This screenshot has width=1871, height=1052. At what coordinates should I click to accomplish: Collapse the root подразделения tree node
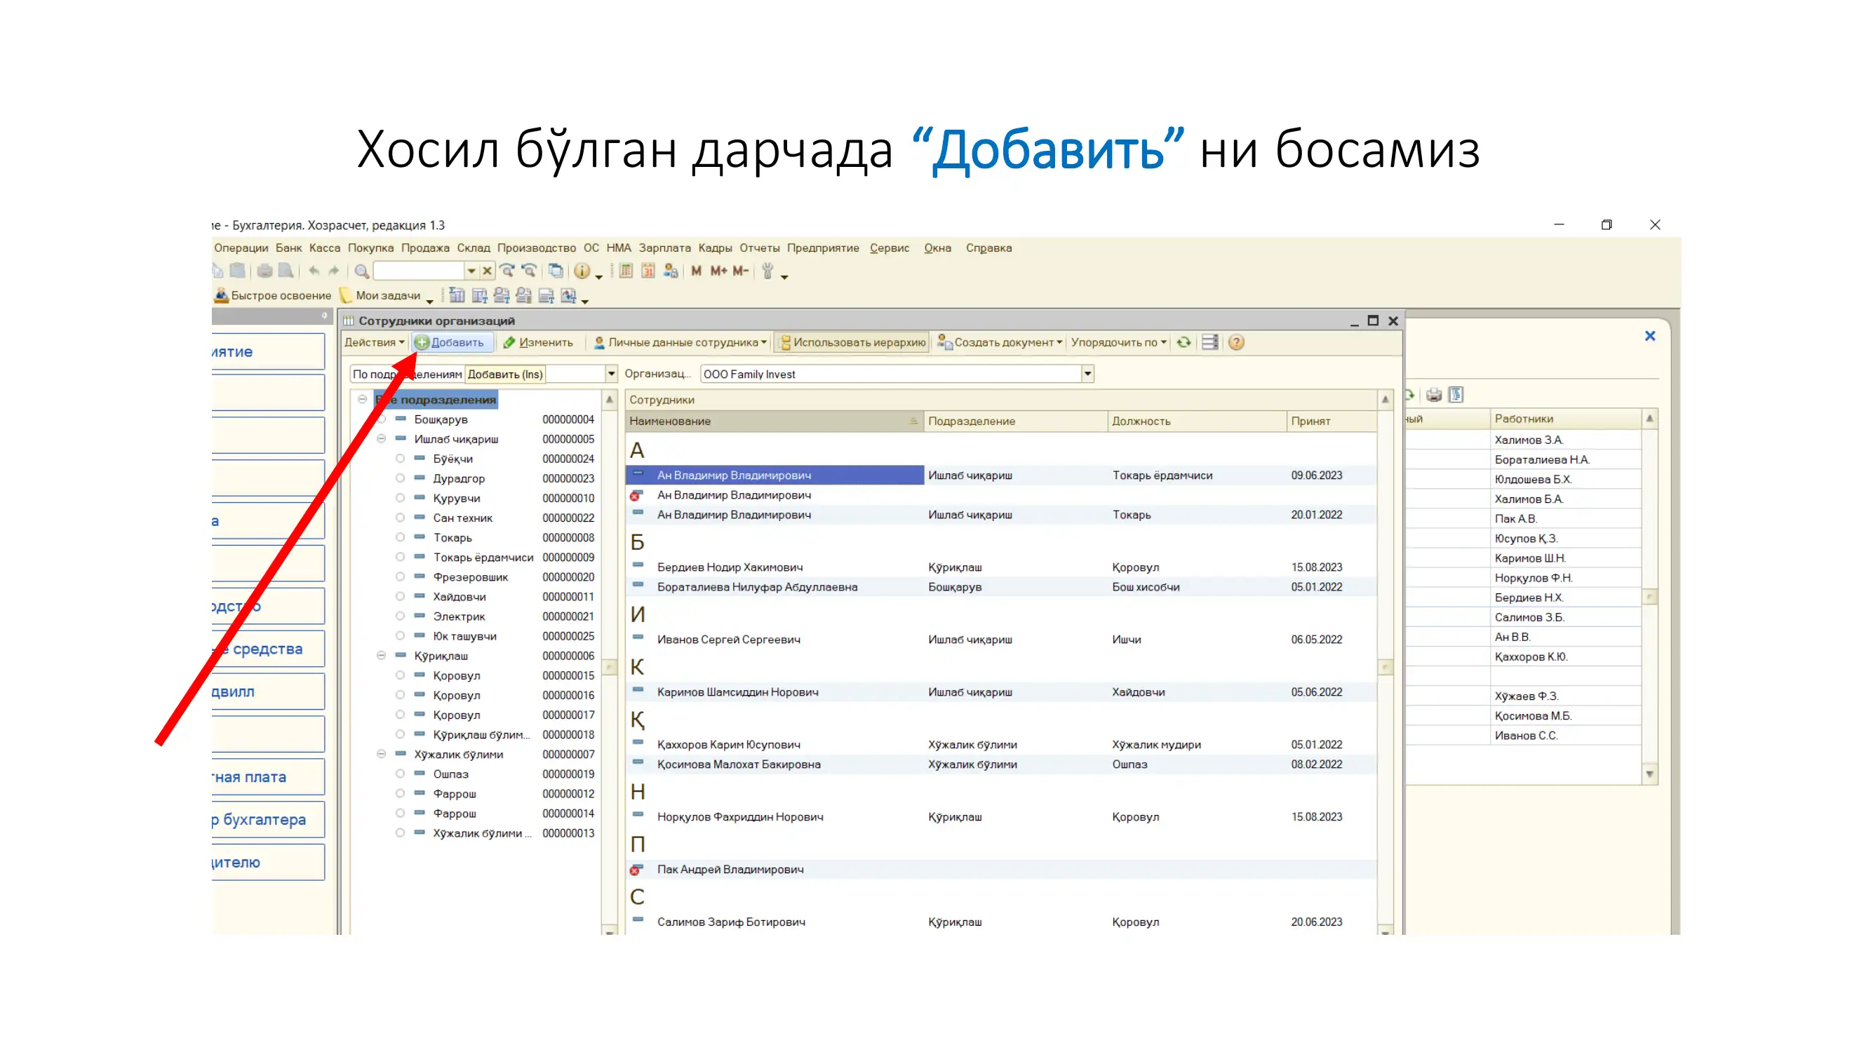(362, 399)
